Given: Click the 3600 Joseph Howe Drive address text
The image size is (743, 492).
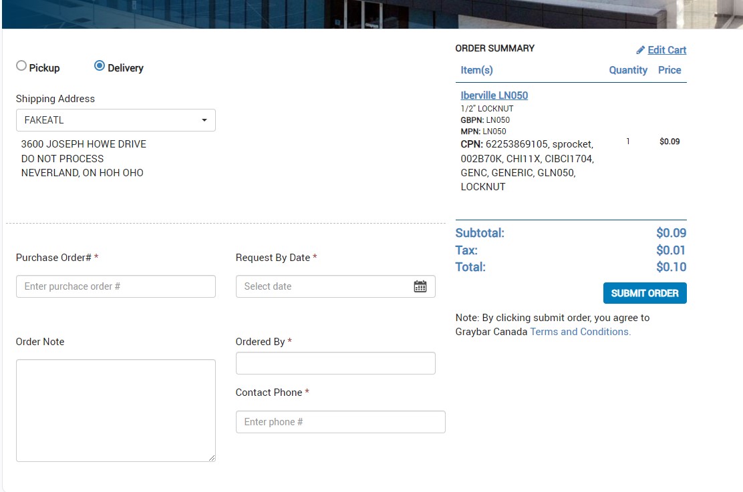Looking at the screenshot, I should [x=84, y=144].
